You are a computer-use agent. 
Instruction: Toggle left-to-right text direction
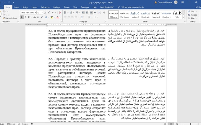tap(91, 12)
